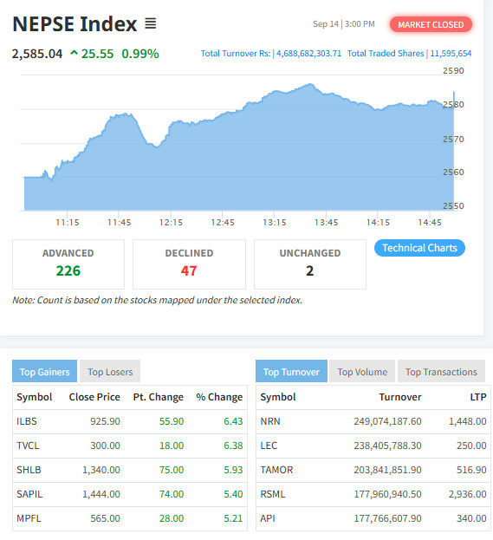This screenshot has width=493, height=540.
Task: Click the SHLB point change 75.00
Action: click(x=171, y=470)
